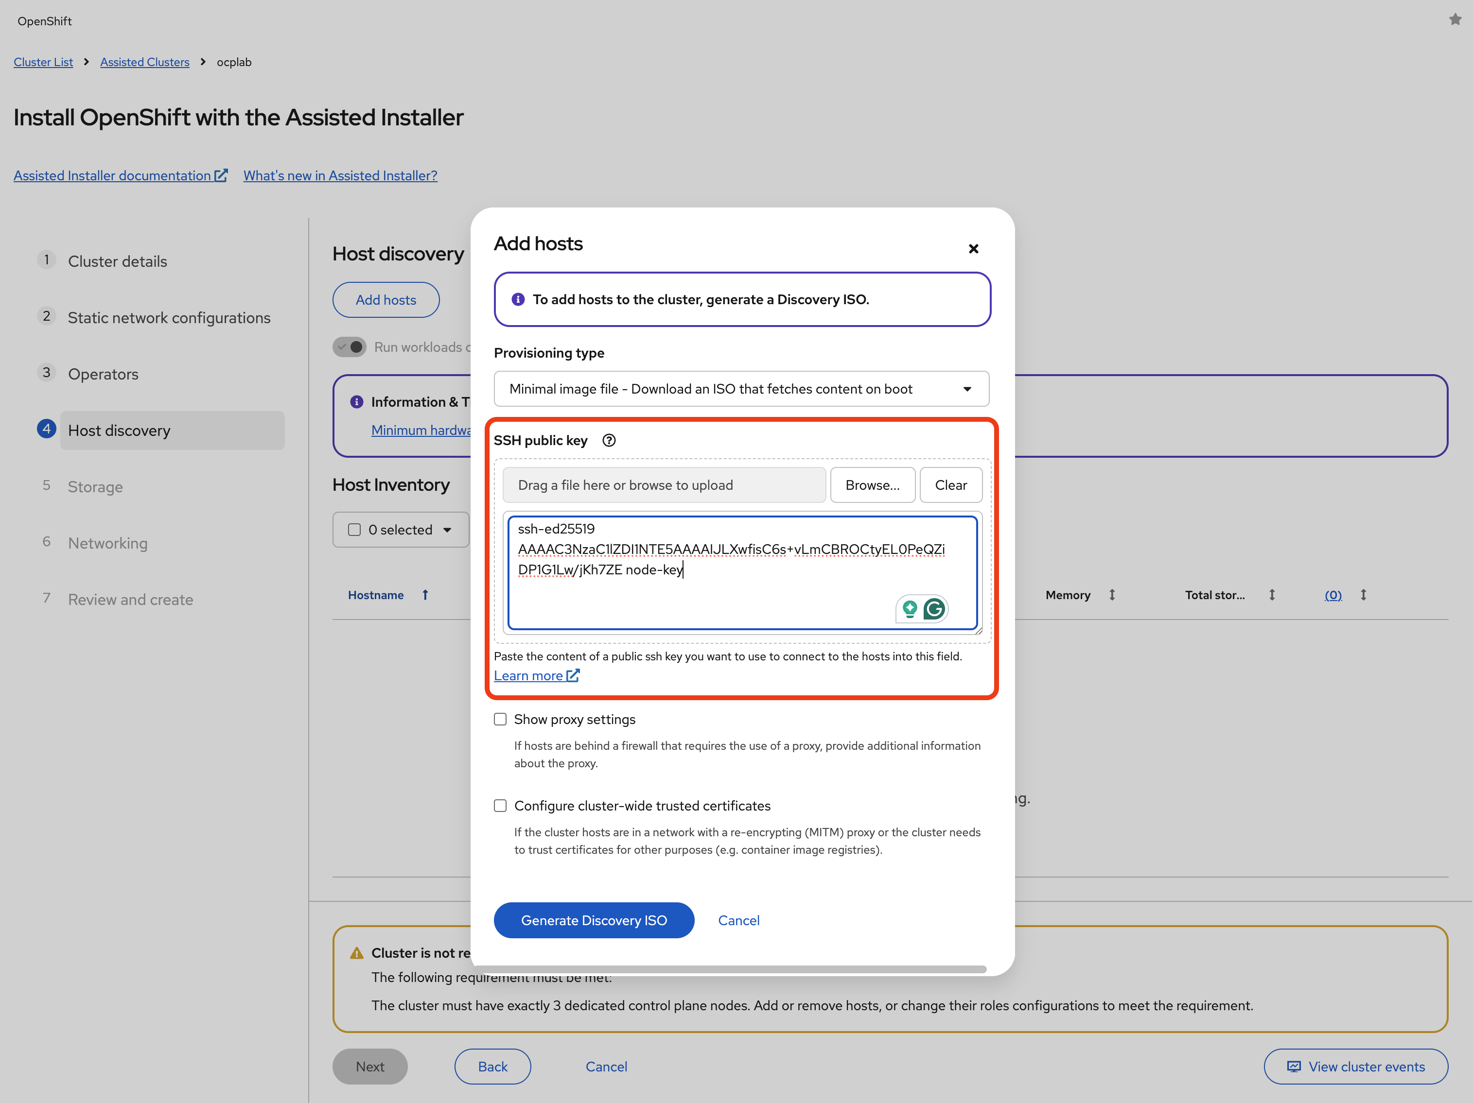Click the favorite star icon at top right
This screenshot has width=1473, height=1103.
coord(1455,20)
